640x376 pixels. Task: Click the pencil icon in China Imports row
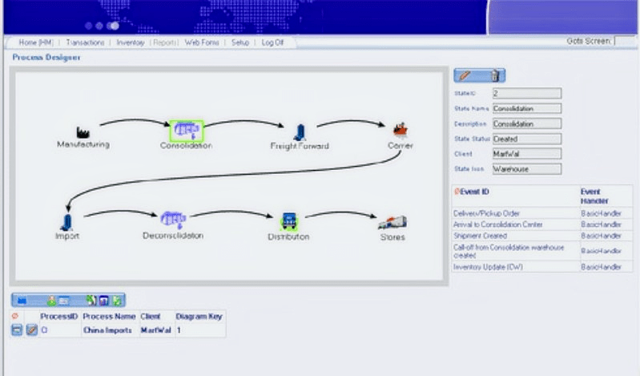coord(32,330)
